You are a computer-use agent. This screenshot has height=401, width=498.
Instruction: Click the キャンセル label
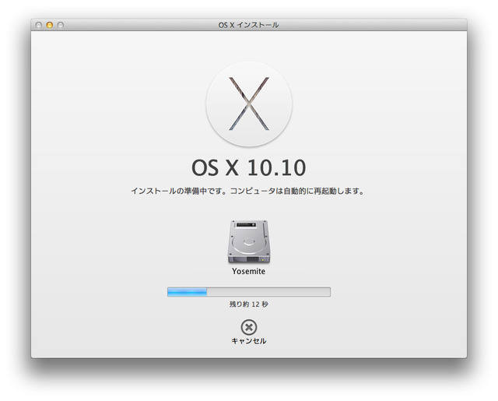pyautogui.click(x=249, y=341)
